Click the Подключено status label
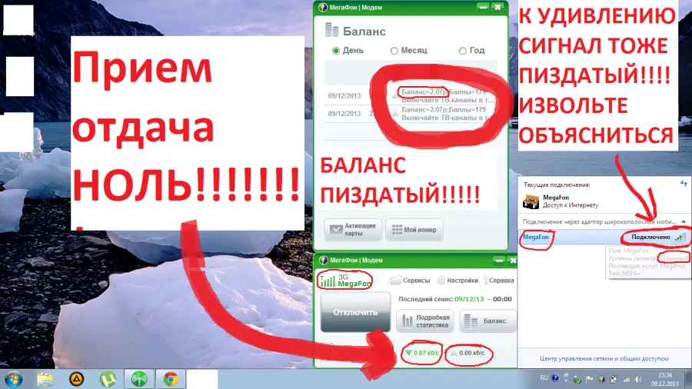This screenshot has height=389, width=692. (650, 238)
